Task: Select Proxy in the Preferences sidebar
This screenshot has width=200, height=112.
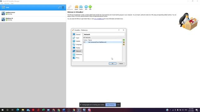Action: [x=77, y=58]
